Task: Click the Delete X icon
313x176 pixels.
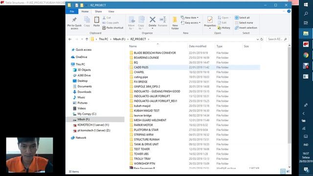Action: pyautogui.click(x=153, y=20)
